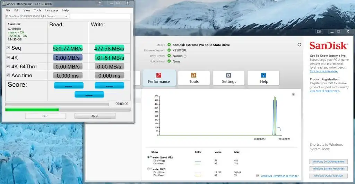Click the Abort button

[x=95, y=116]
